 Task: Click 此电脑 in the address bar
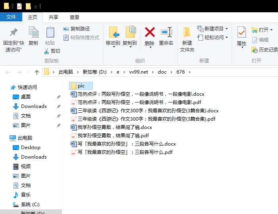[66, 72]
